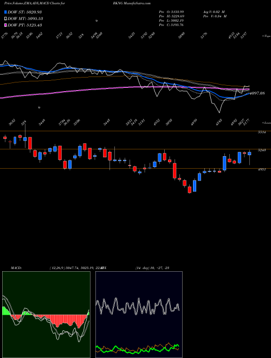271x358 pixels.
Task: Click the '<Lows' row label
Action: pyautogui.click(x=266, y=123)
